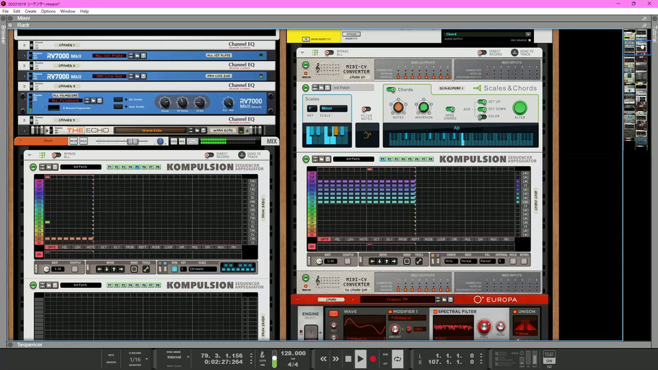Click the Inversion knob in Scales & Chords
This screenshot has height=370, width=658.
point(424,107)
